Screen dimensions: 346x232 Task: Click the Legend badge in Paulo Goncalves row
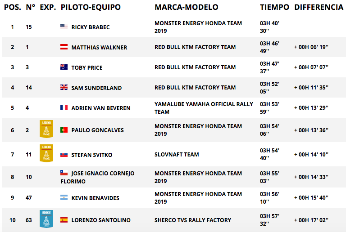[x=46, y=129]
